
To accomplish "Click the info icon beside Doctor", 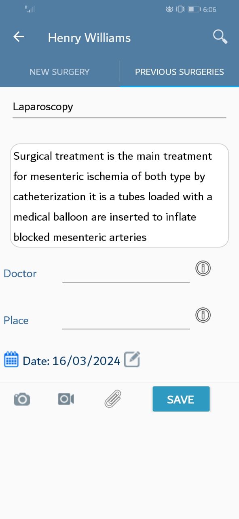I will coord(203,268).
